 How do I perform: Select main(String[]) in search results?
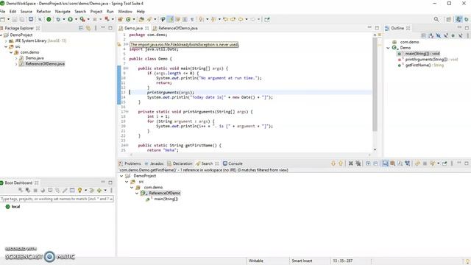pyautogui.click(x=166, y=199)
